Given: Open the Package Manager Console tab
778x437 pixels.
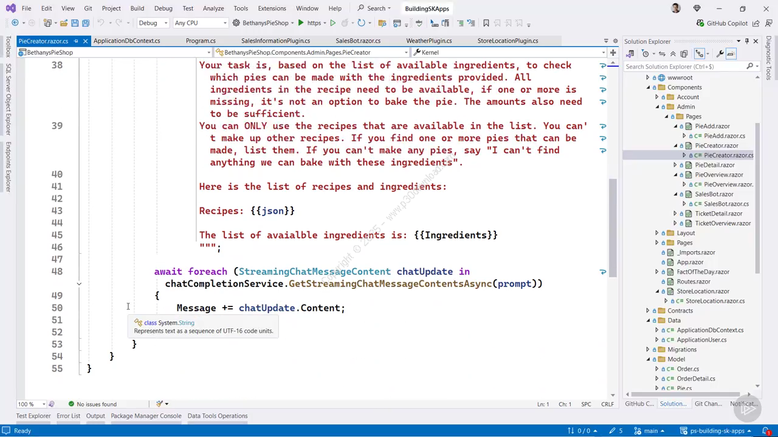Looking at the screenshot, I should tap(146, 416).
